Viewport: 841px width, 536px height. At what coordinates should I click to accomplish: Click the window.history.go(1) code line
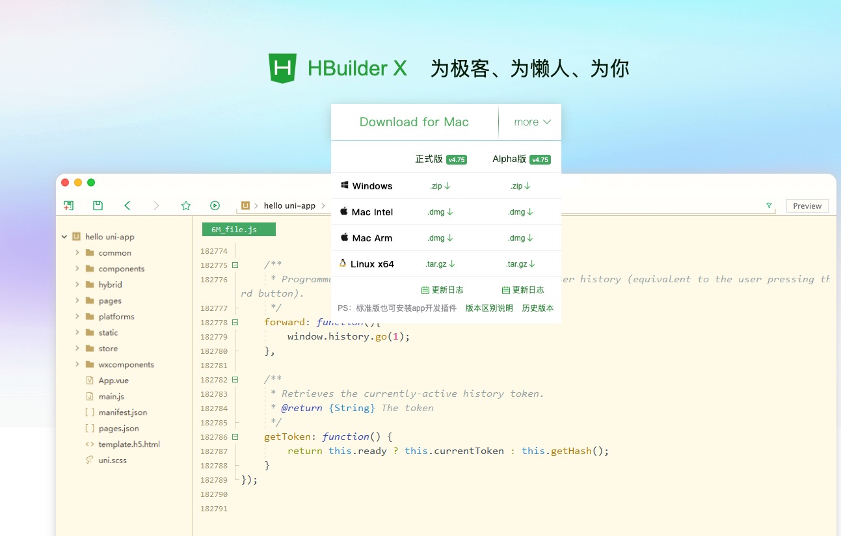tap(349, 336)
